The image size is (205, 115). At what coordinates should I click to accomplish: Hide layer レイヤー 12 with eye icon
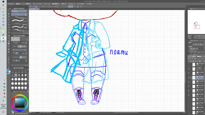click(189, 82)
